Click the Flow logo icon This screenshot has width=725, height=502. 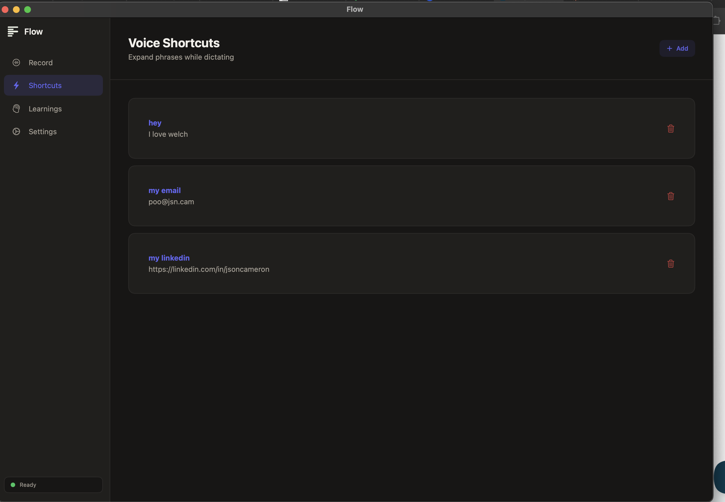[13, 32]
